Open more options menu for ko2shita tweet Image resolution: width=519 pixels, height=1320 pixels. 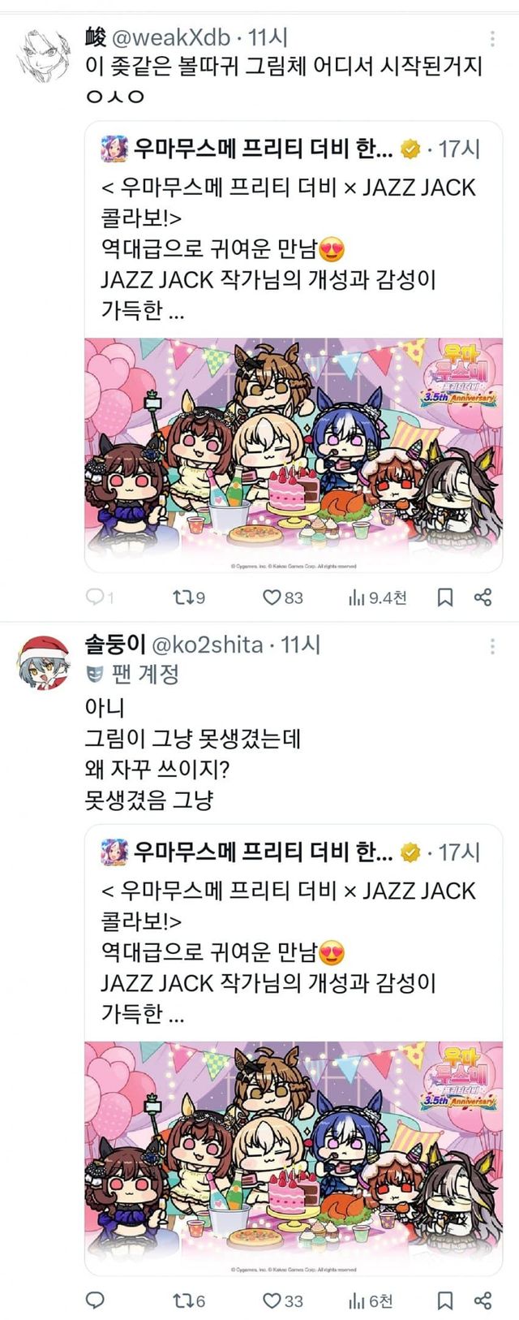[x=492, y=645]
